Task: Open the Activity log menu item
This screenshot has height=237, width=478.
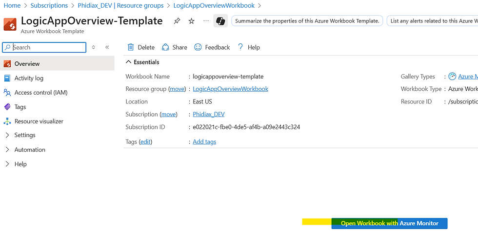Action: (x=58, y=78)
